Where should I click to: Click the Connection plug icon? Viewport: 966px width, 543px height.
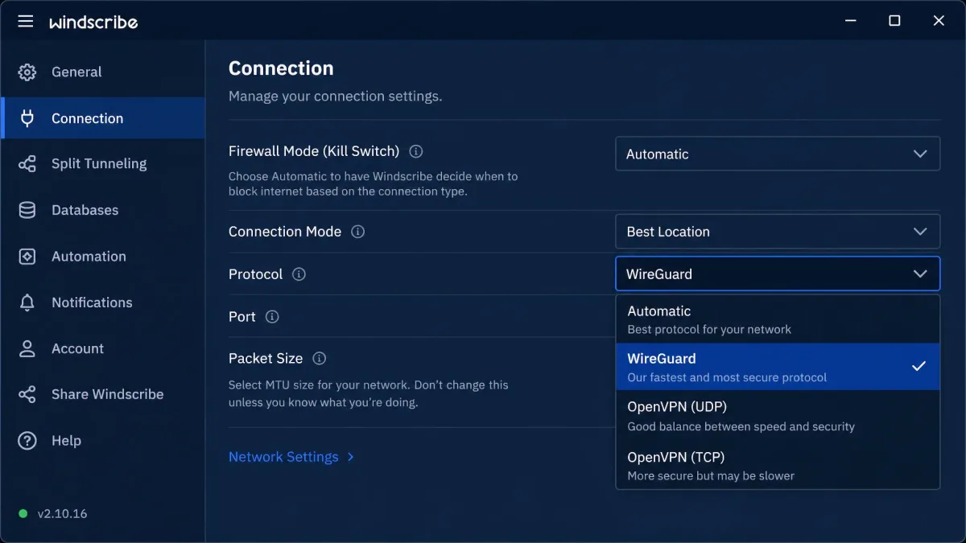pos(27,118)
